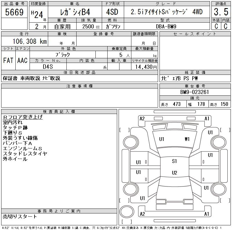Click the grade 2.5iアイサイトSパッケージ 4WD
232x232 pixels.
click(x=166, y=12)
